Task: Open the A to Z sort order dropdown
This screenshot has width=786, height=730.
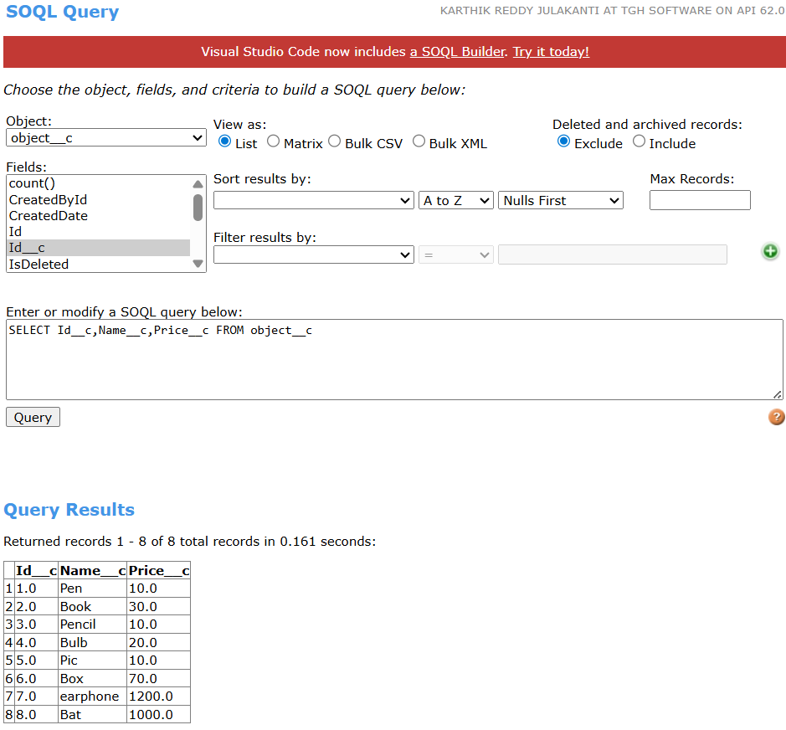Action: point(455,201)
